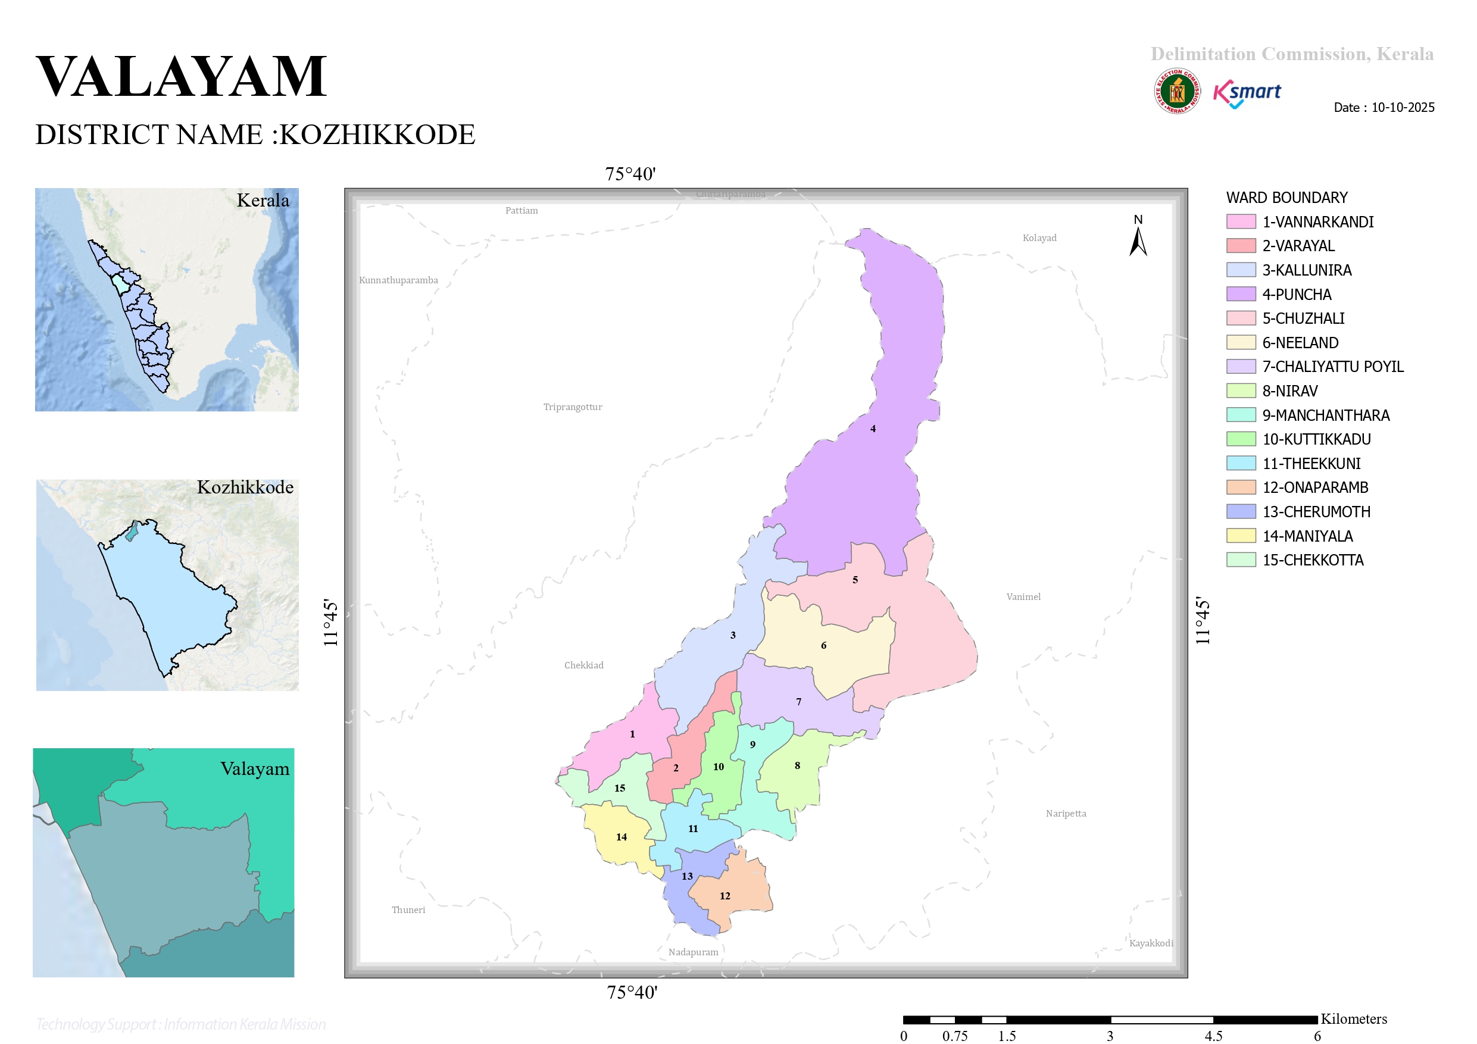Select the 9-MANCHANTHARA legend color swatch
1477x1044 pixels.
coord(1241,415)
